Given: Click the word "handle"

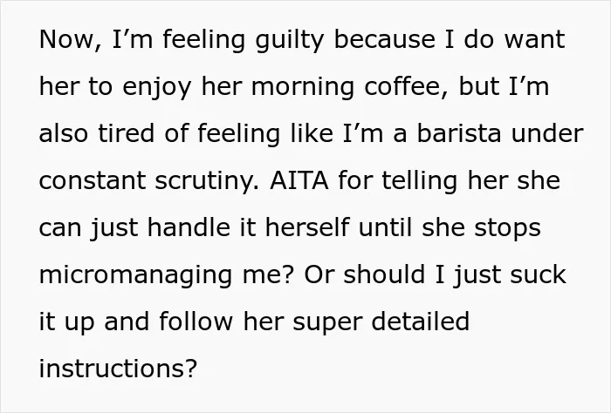Looking at the screenshot, I should coord(189,227).
